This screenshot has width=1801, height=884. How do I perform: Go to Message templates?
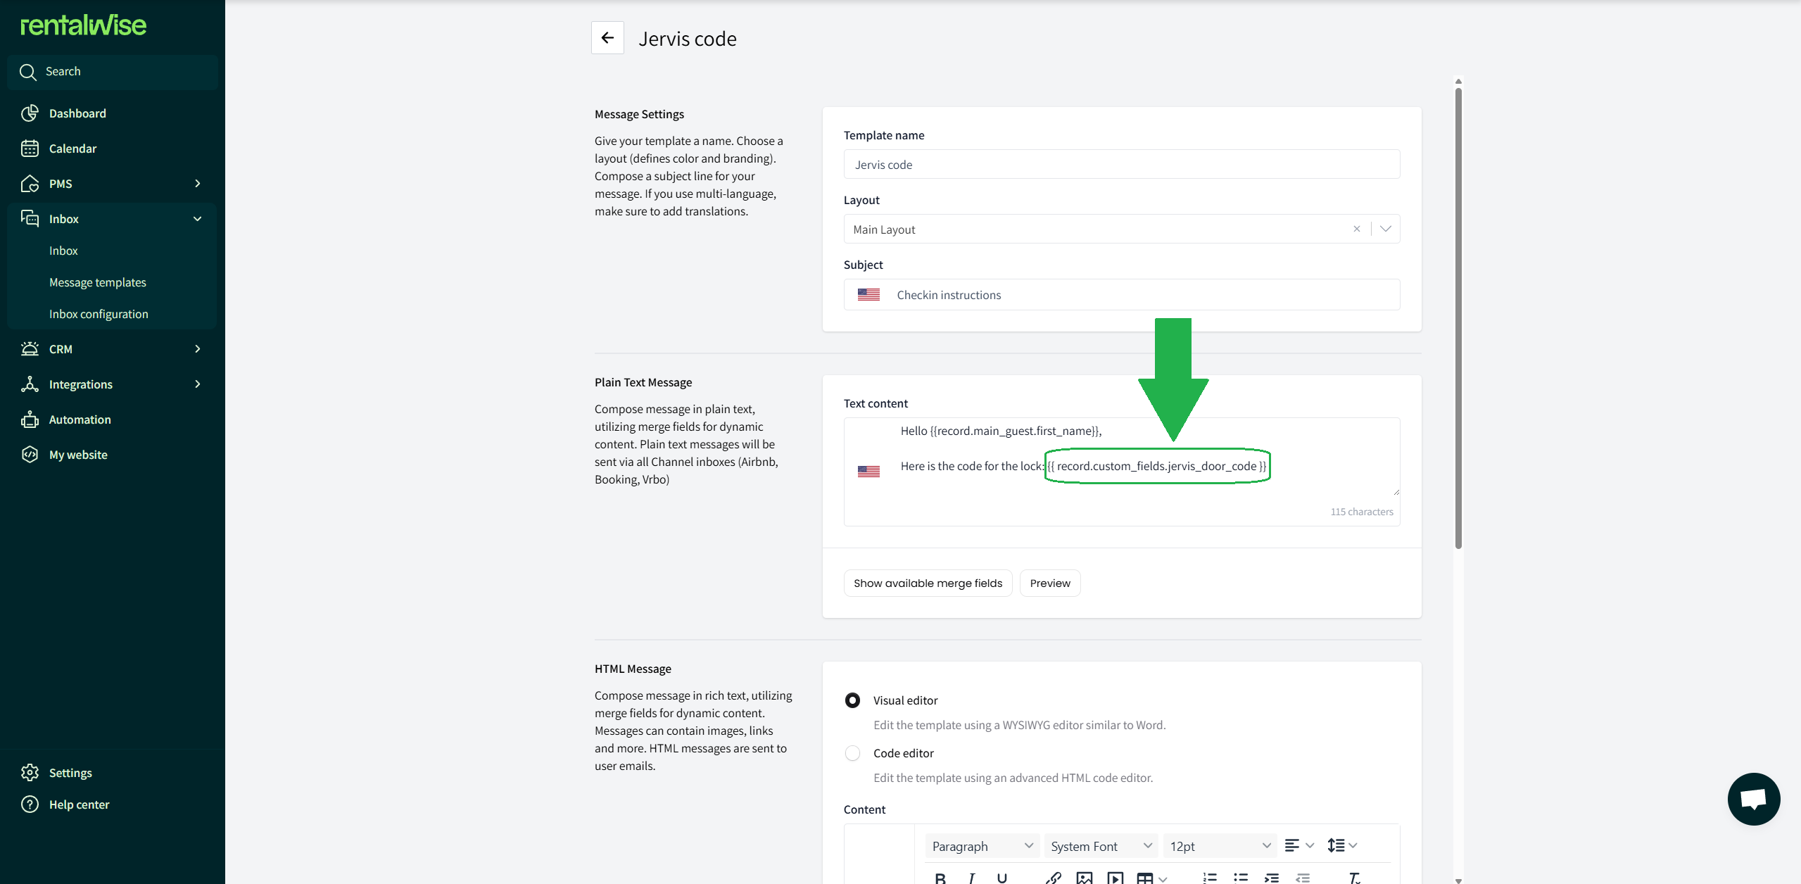click(x=98, y=282)
